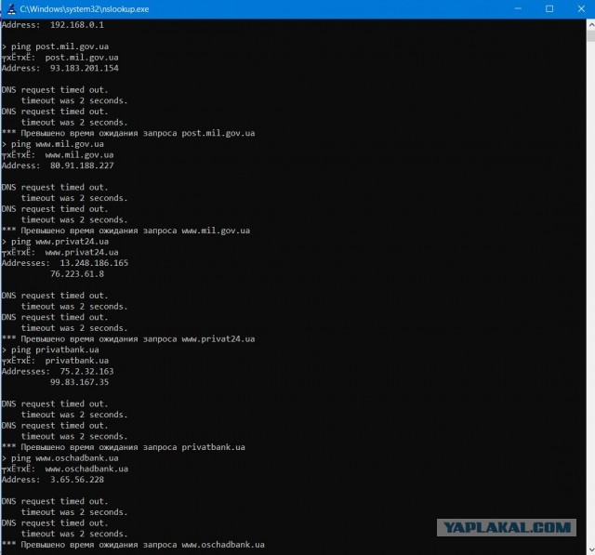Click the address 75.2.32.163
595x555 pixels.
point(86,371)
